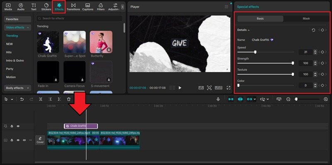Toggle main track magnet

pyautogui.click(x=231, y=99)
